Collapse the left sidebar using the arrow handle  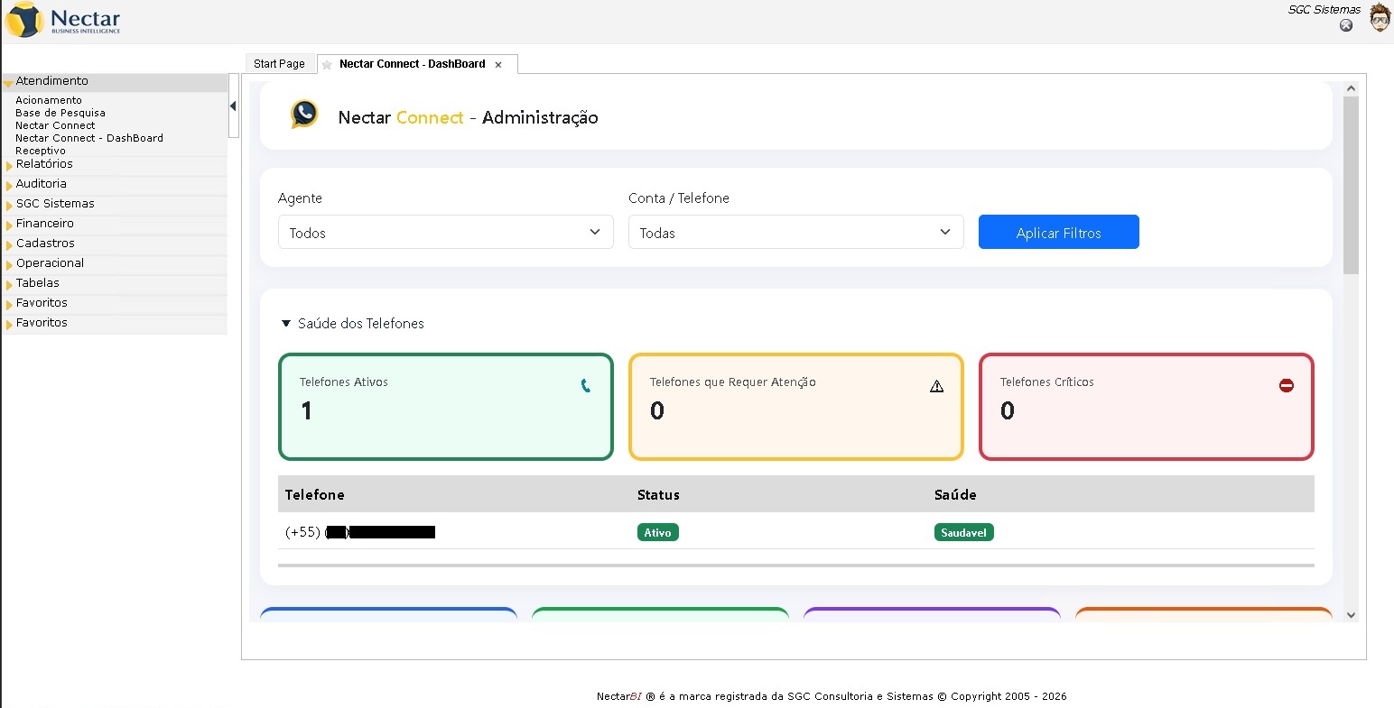click(x=233, y=106)
